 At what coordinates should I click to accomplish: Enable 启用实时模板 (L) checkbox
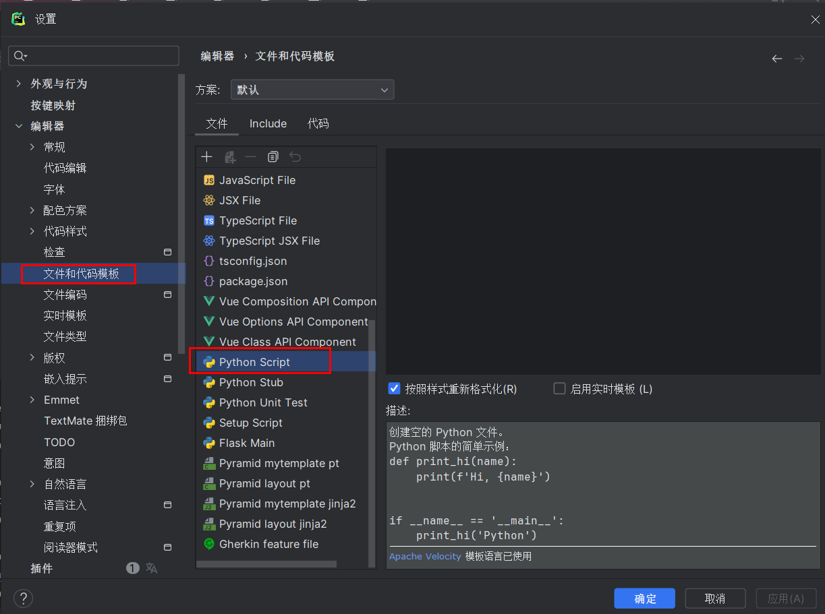point(559,388)
